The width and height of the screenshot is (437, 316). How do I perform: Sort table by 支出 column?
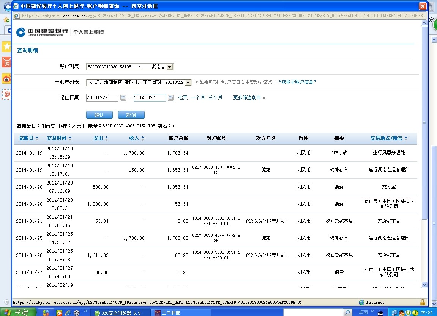[101, 138]
